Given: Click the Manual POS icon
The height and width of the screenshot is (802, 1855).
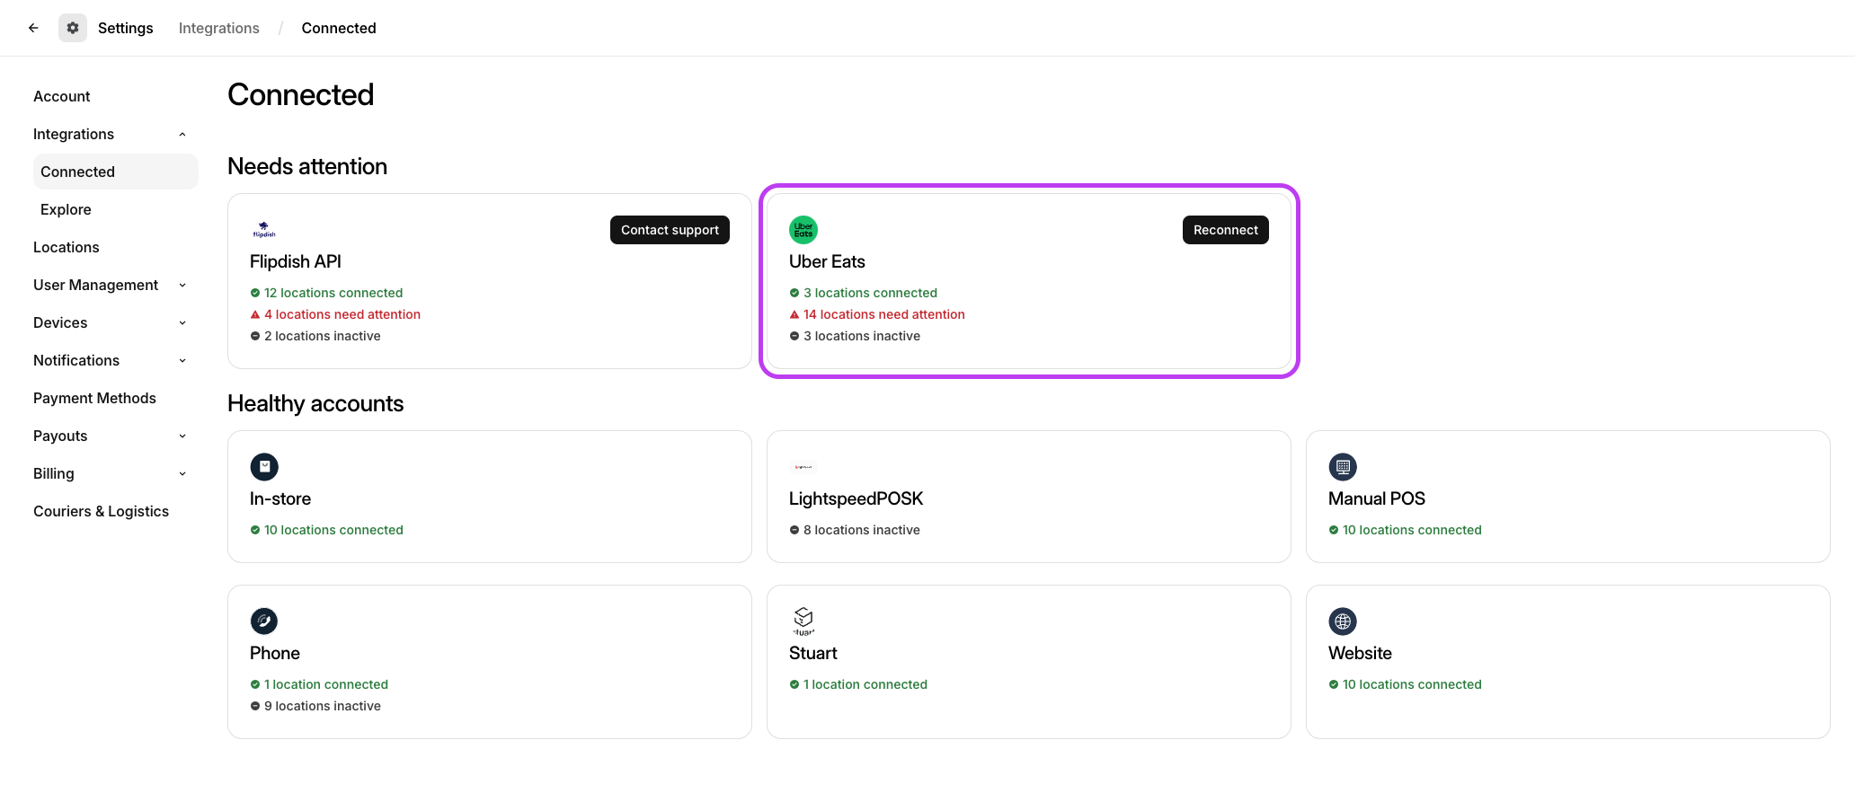Looking at the screenshot, I should tap(1343, 467).
